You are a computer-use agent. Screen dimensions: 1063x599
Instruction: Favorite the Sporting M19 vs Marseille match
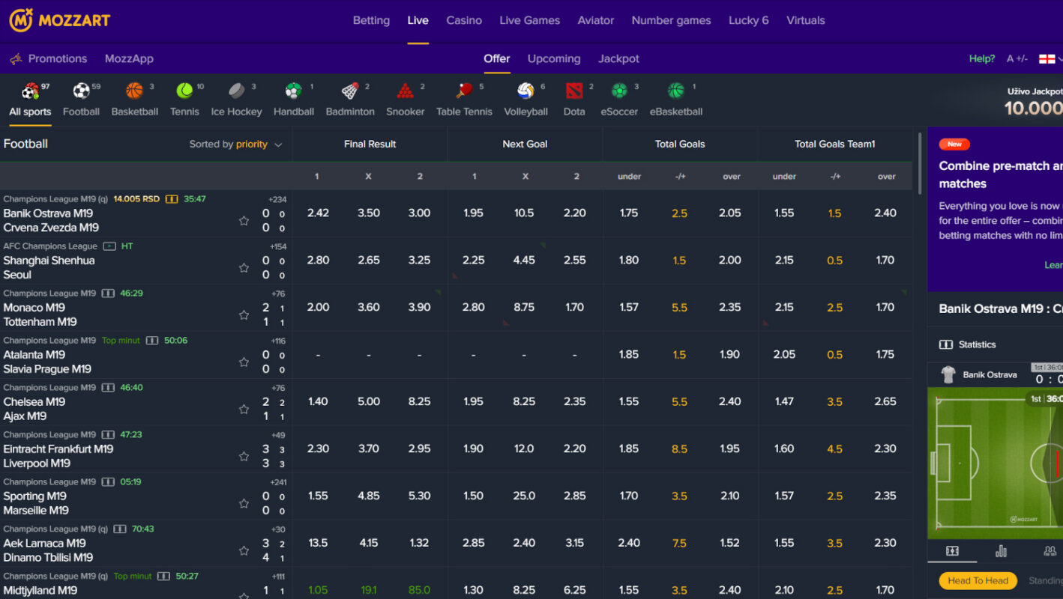pyautogui.click(x=244, y=503)
